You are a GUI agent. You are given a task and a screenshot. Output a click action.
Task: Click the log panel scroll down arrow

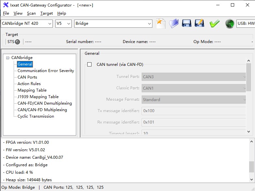pyautogui.click(x=251, y=180)
